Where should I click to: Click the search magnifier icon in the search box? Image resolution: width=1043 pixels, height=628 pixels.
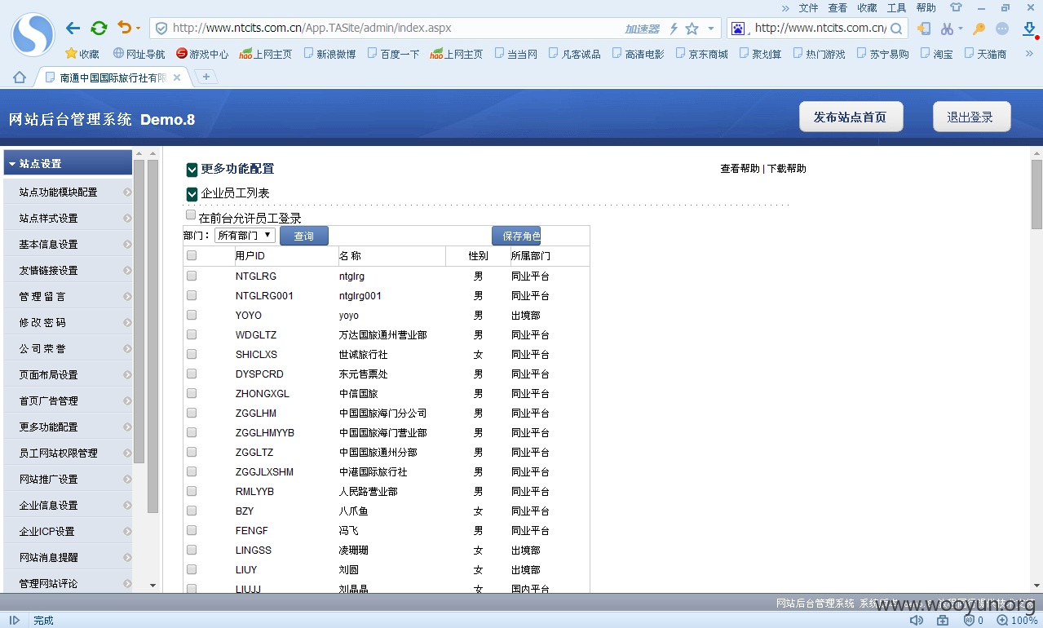pos(895,29)
